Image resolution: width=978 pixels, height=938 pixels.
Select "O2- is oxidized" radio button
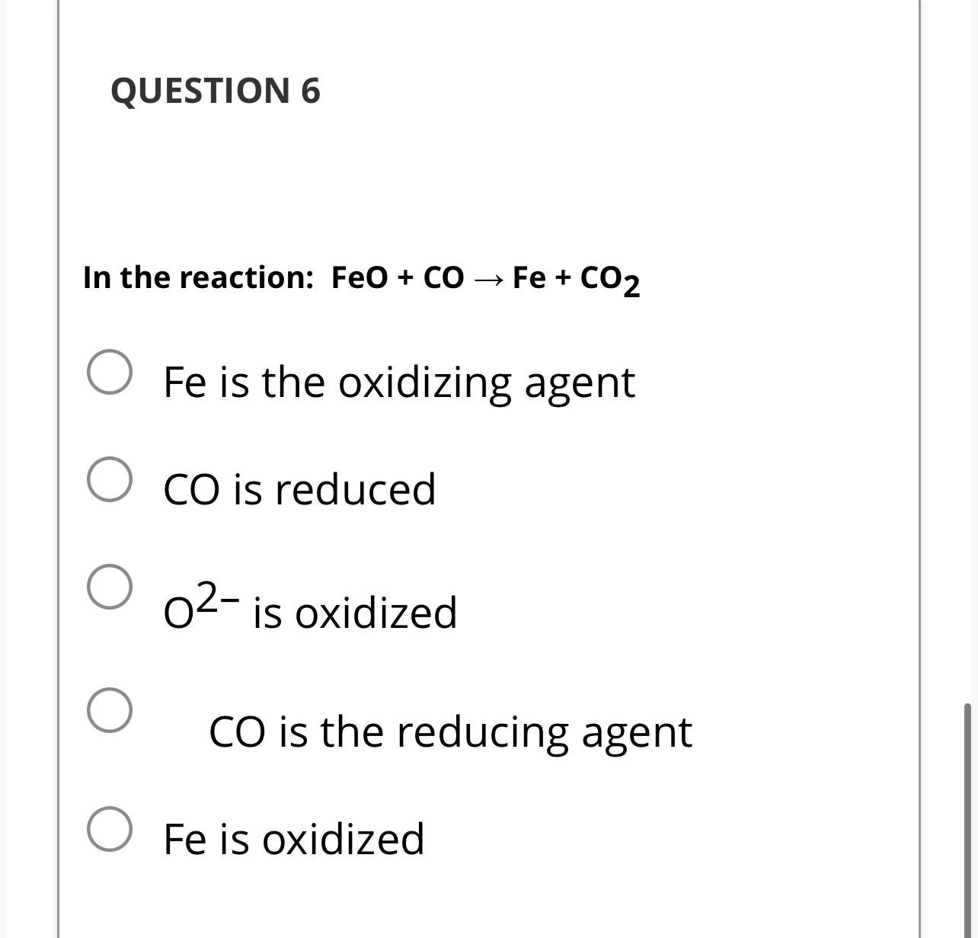tap(111, 588)
